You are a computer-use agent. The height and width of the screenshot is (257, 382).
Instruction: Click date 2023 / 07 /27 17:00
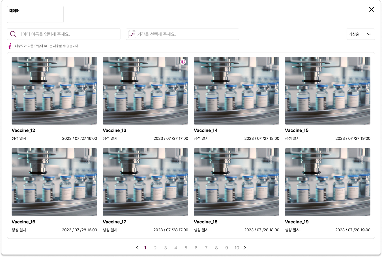(x=171, y=138)
